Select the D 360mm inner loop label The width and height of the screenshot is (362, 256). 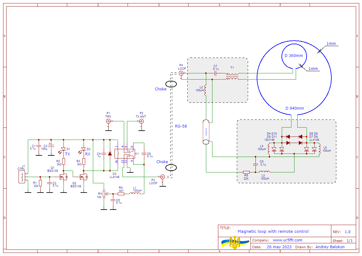pyautogui.click(x=294, y=56)
